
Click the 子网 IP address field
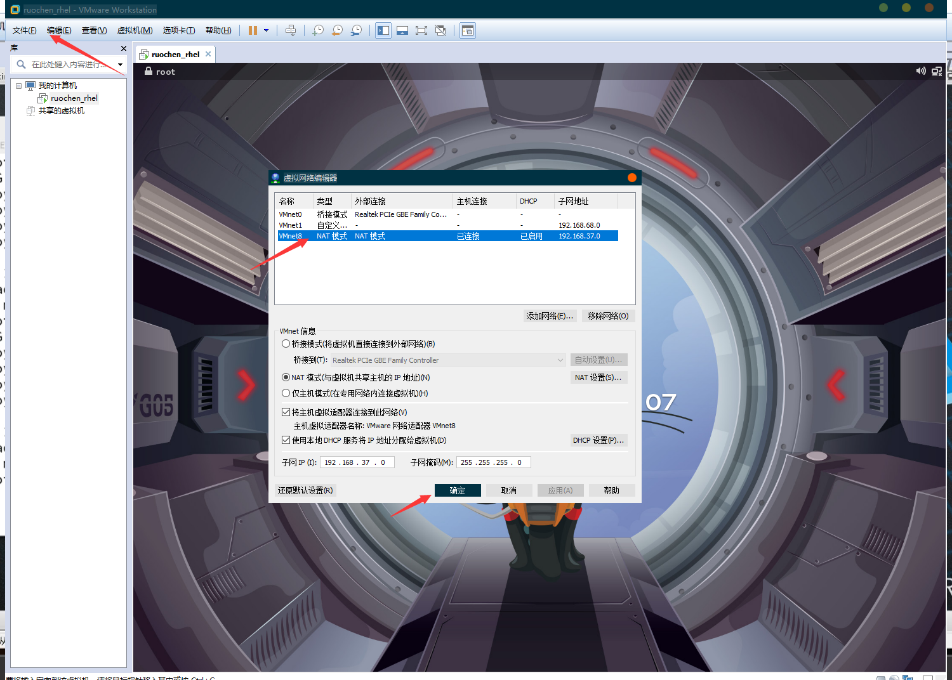click(357, 462)
